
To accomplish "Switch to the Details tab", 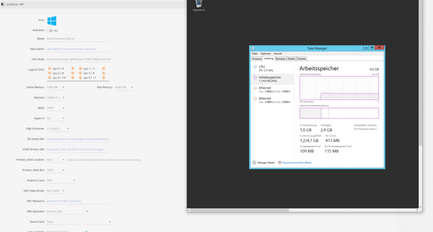I will pyautogui.click(x=291, y=59).
